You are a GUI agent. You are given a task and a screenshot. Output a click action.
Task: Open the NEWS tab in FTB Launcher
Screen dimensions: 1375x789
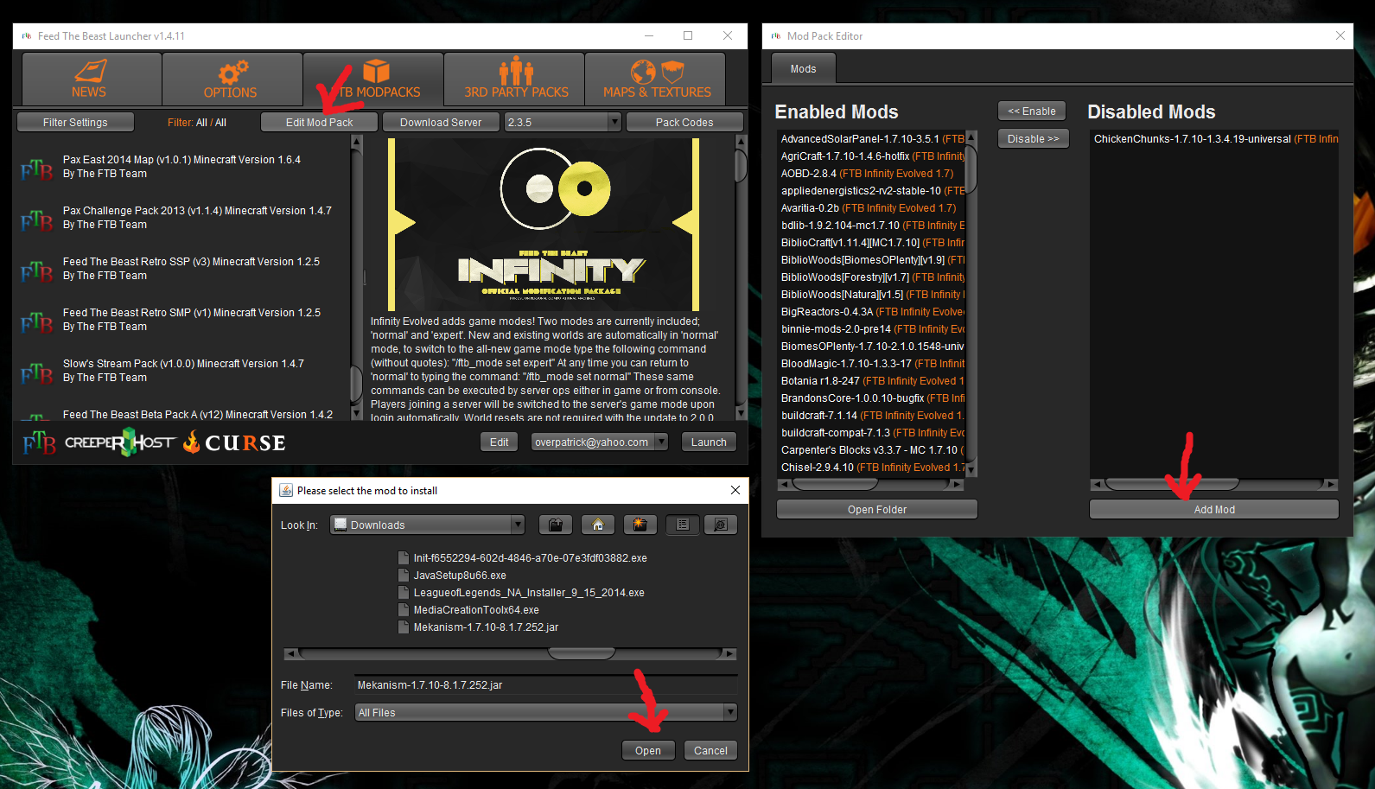click(x=92, y=79)
